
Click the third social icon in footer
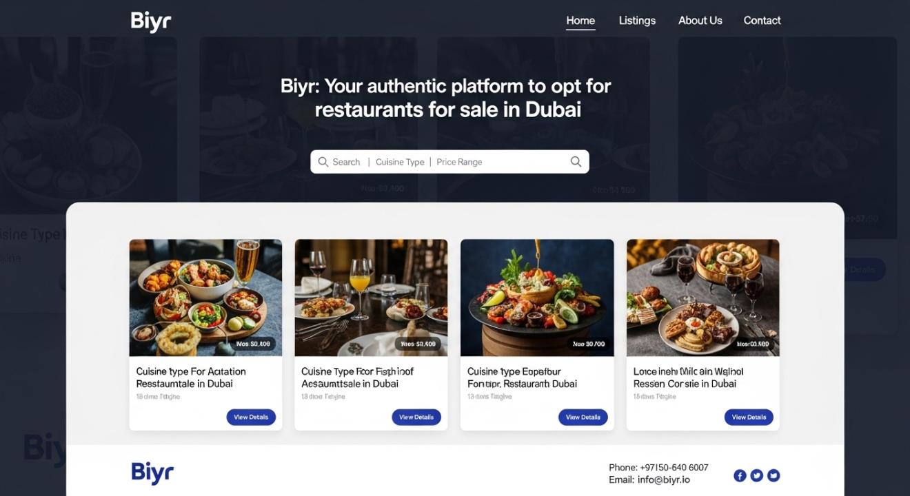point(774,475)
